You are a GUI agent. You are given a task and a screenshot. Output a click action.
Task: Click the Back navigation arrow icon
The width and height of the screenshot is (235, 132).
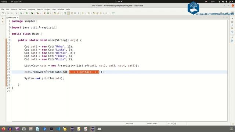point(101,13)
